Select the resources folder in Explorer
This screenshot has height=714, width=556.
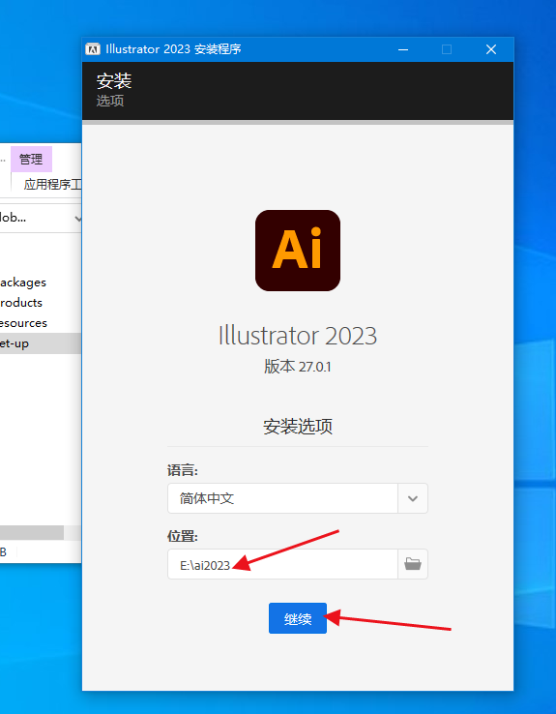(x=23, y=323)
